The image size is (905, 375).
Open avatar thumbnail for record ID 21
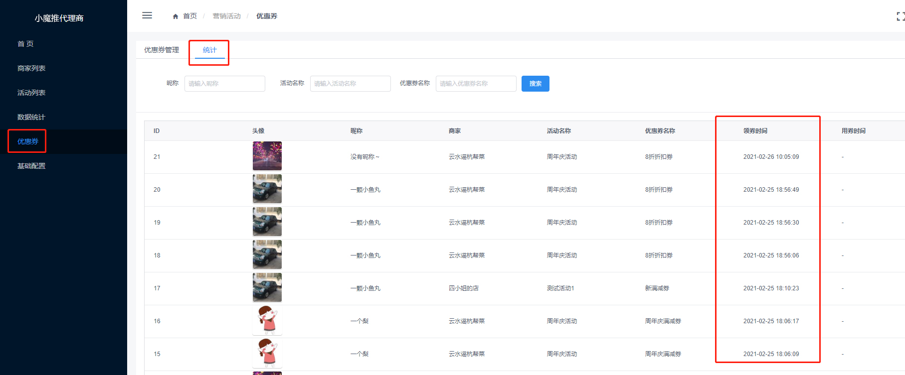267,156
